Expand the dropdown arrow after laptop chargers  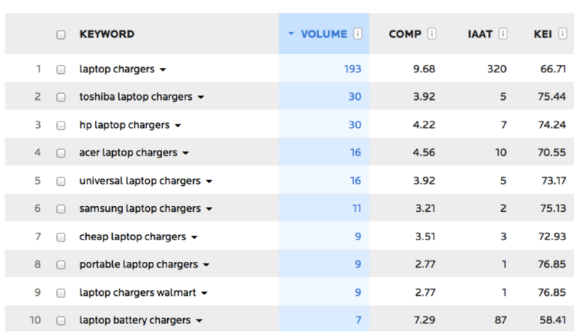163,69
